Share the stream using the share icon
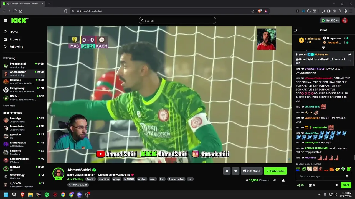355x199 pixels. [274, 180]
